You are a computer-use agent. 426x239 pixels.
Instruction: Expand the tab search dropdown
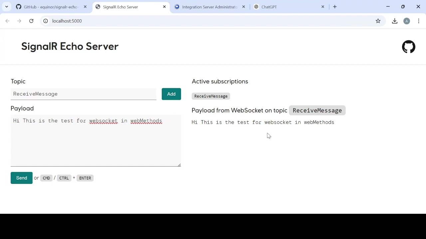(7, 7)
